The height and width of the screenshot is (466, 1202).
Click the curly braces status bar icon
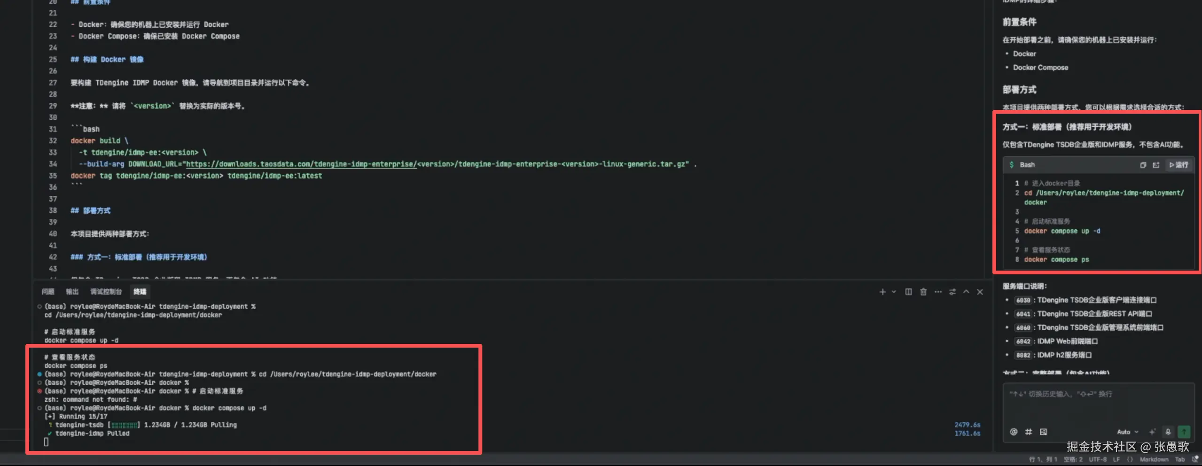(x=1130, y=459)
